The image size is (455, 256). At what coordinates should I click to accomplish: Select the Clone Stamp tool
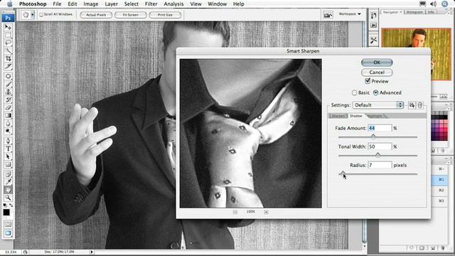click(x=8, y=92)
